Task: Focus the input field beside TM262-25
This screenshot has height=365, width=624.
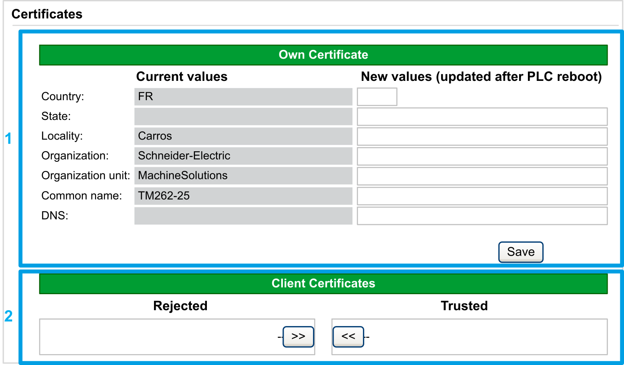Action: (x=482, y=196)
